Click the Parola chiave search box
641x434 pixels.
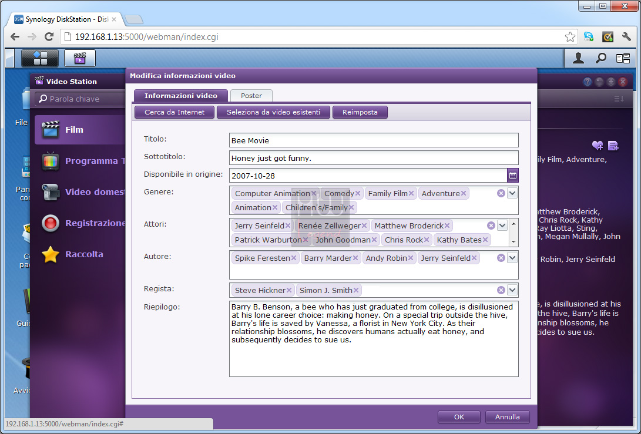[x=81, y=99]
